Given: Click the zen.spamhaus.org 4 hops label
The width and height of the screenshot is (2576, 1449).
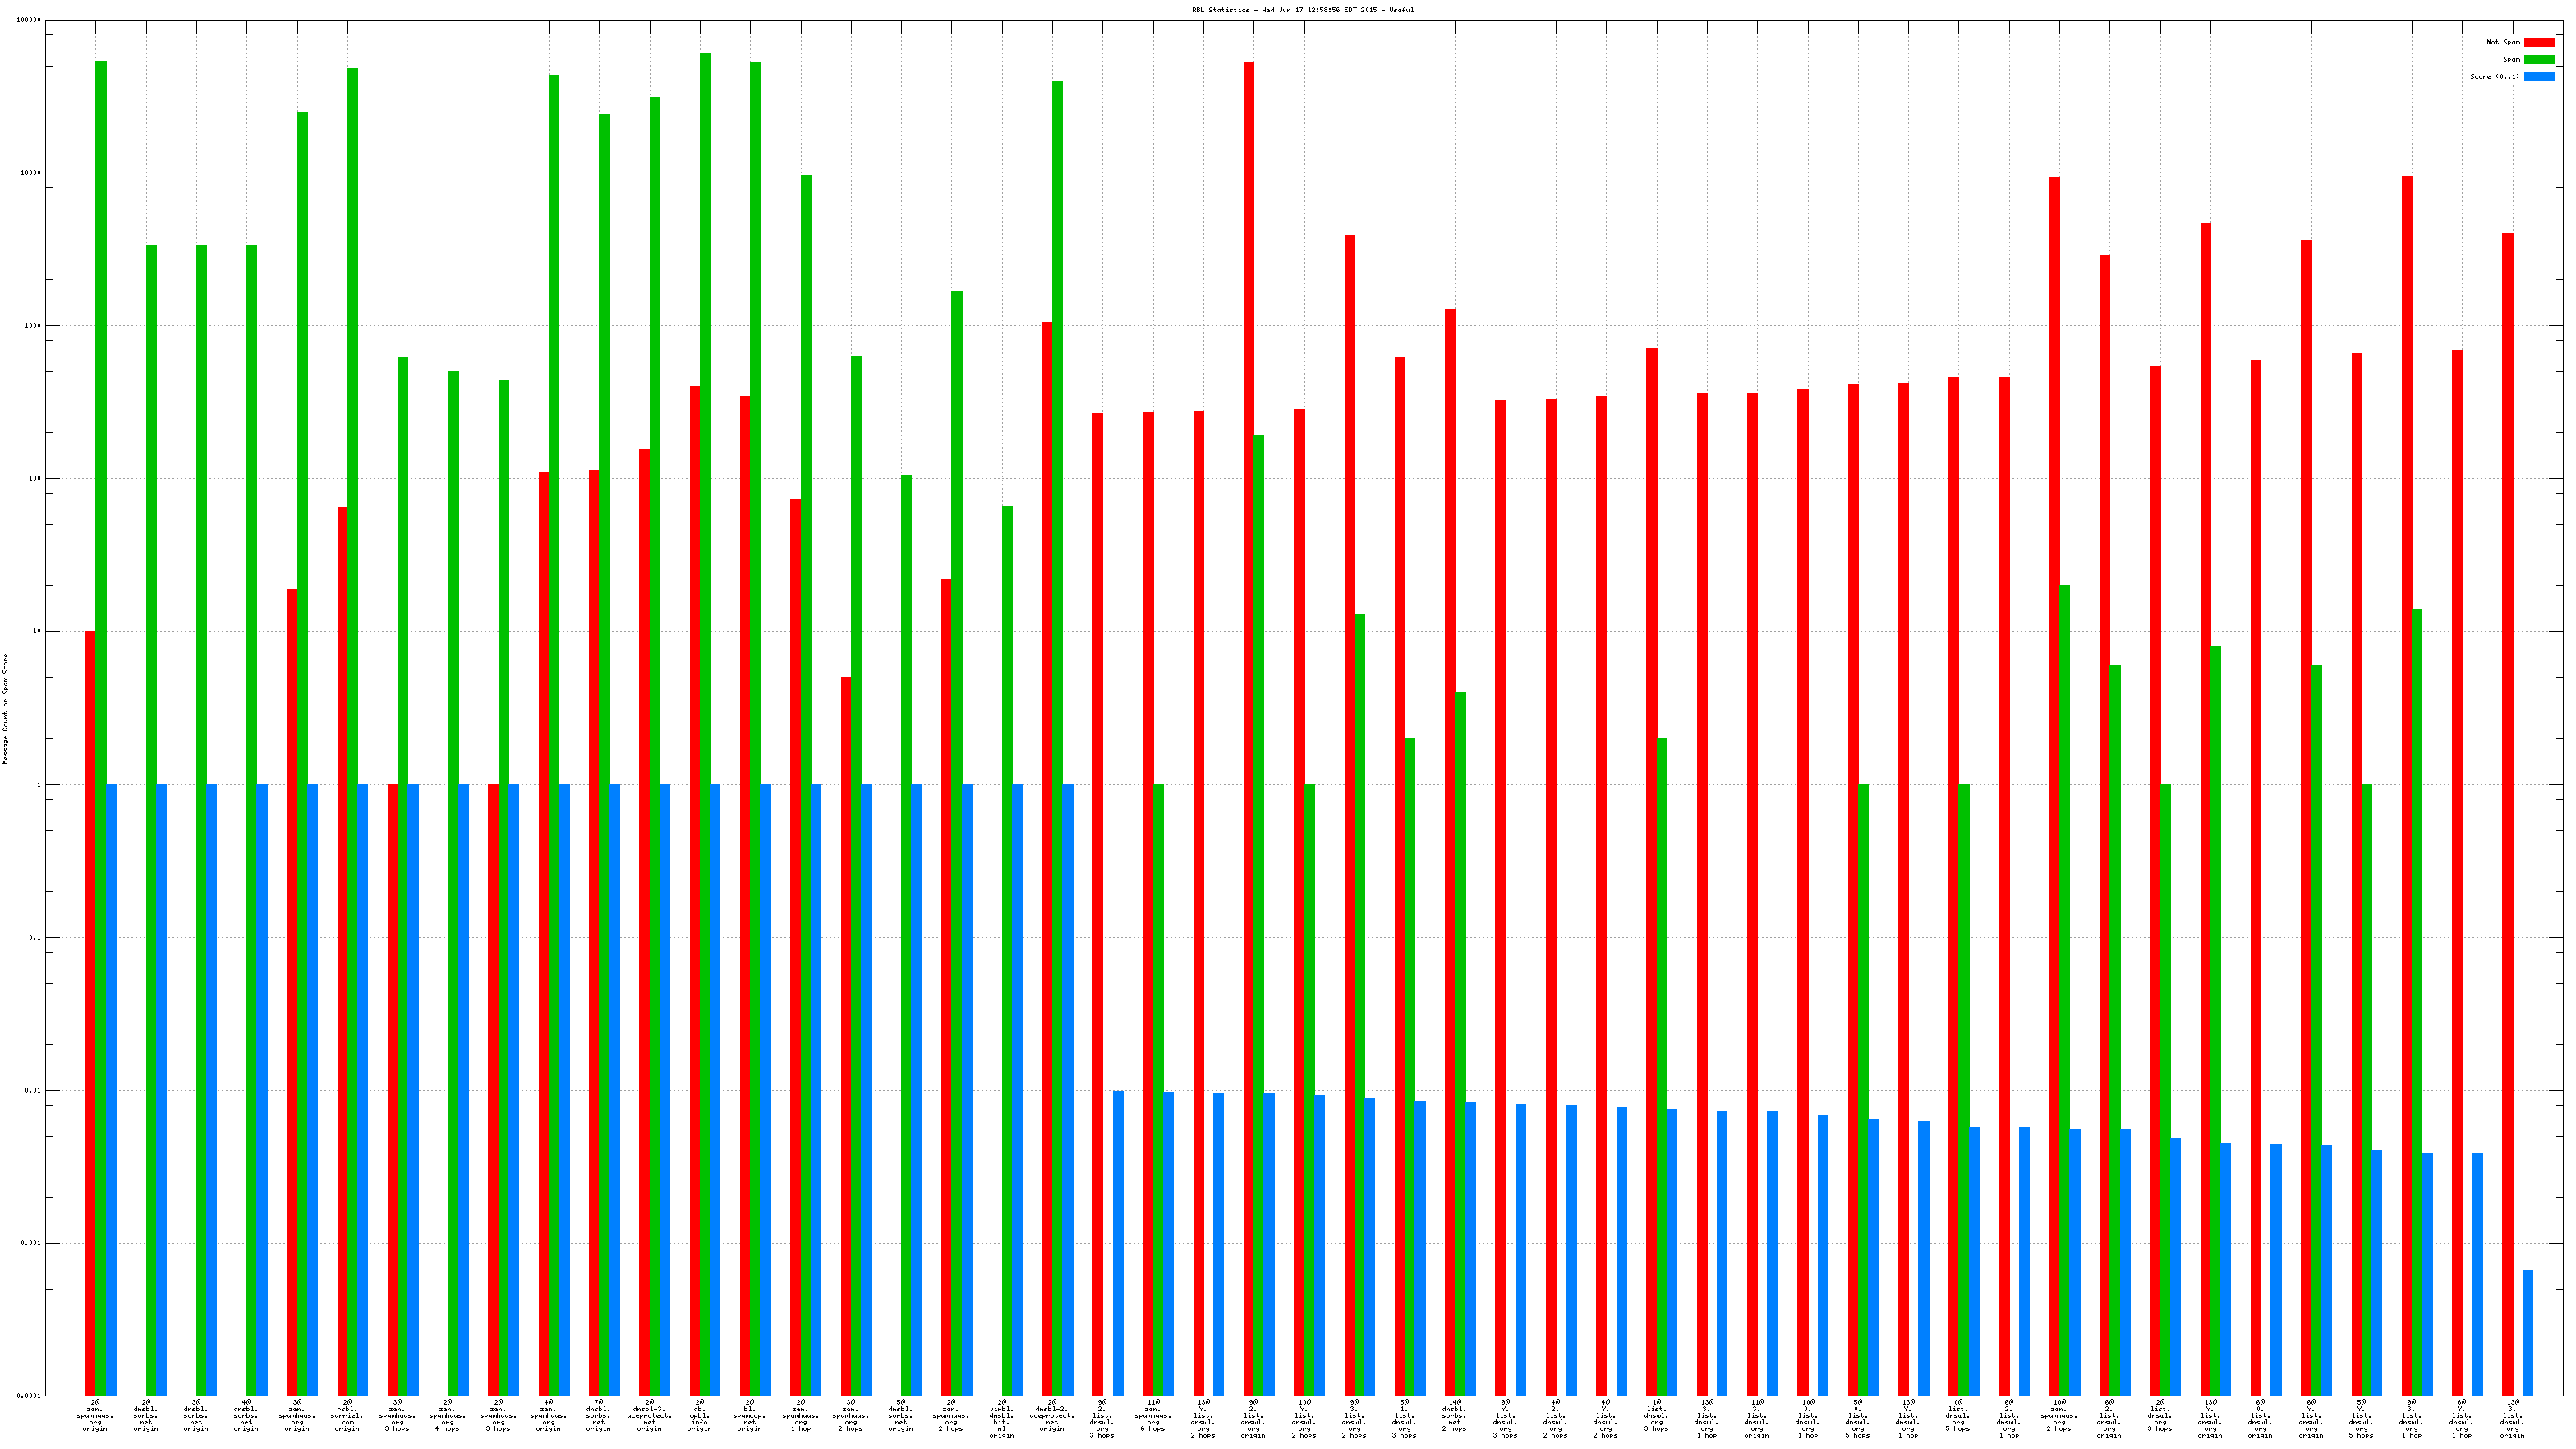Looking at the screenshot, I should click(447, 1415).
